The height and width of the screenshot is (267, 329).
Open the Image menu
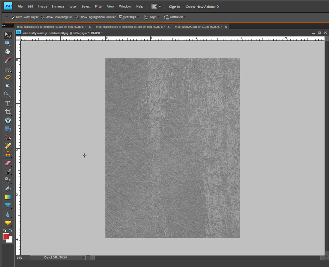pyautogui.click(x=42, y=7)
